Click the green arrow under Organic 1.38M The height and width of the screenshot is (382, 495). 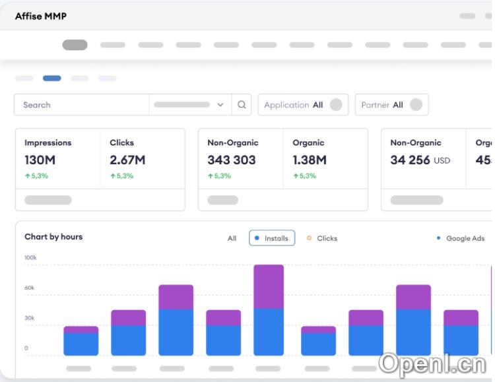[x=296, y=176]
